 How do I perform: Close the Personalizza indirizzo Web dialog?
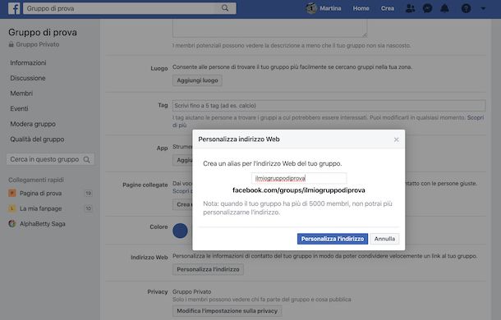click(x=396, y=139)
